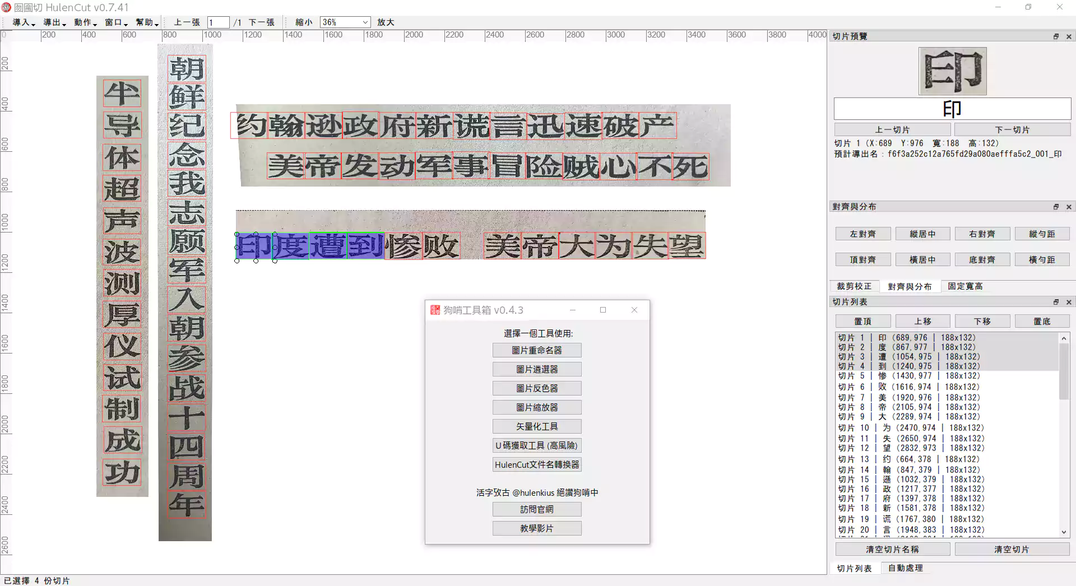The width and height of the screenshot is (1076, 586).
Task: Close the 切片預覽 panel
Action: click(x=1069, y=36)
